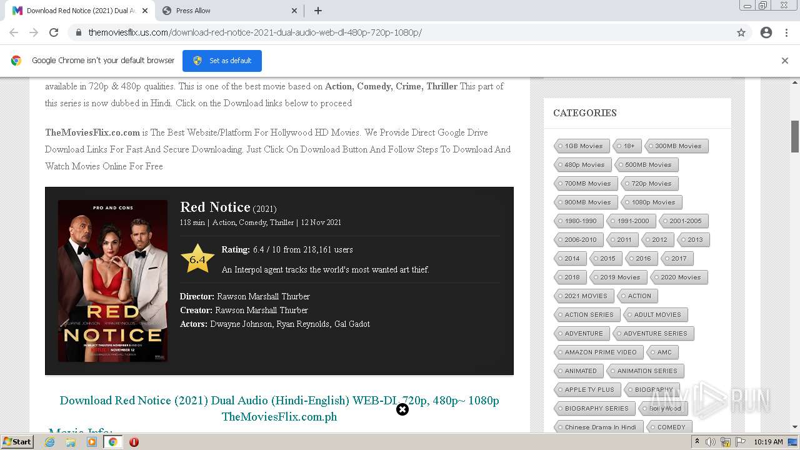Image resolution: width=800 pixels, height=450 pixels.
Task: Reload the current page
Action: point(54,32)
